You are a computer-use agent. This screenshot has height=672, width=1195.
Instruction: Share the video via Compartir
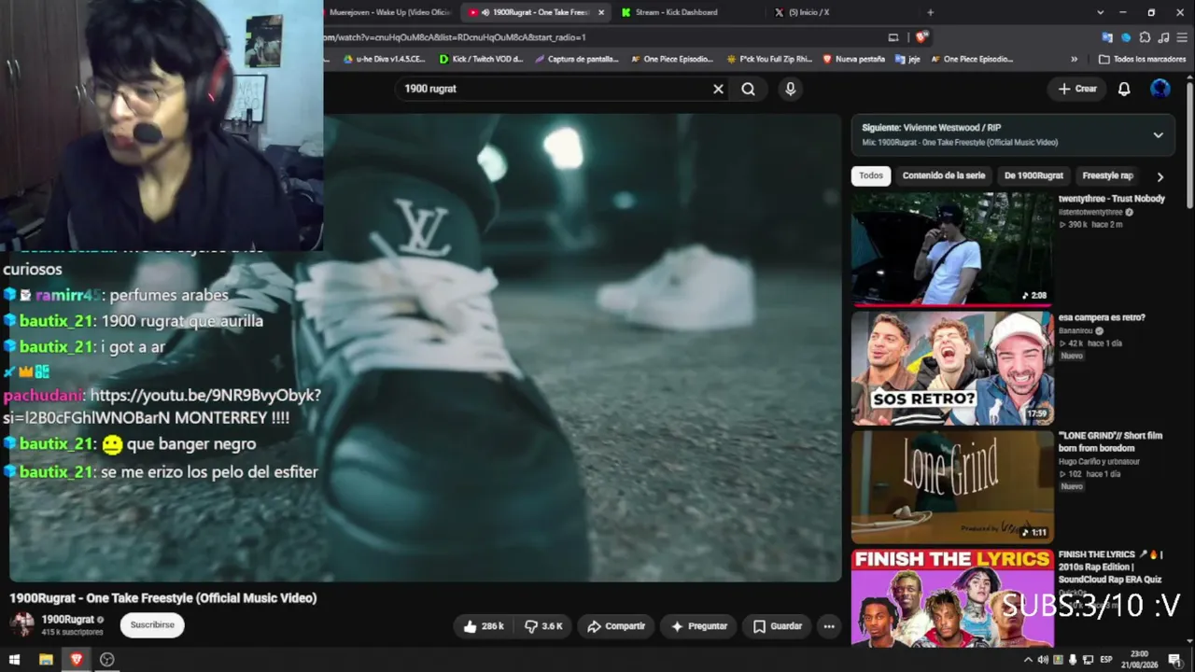click(616, 626)
